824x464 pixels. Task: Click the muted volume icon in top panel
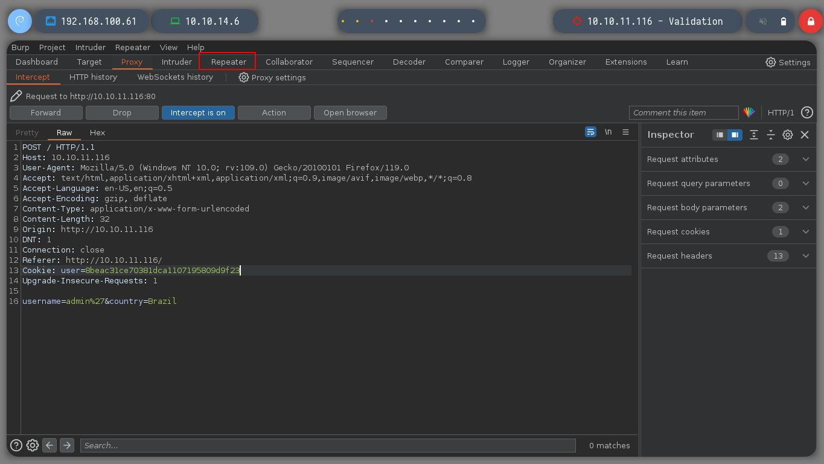763,21
